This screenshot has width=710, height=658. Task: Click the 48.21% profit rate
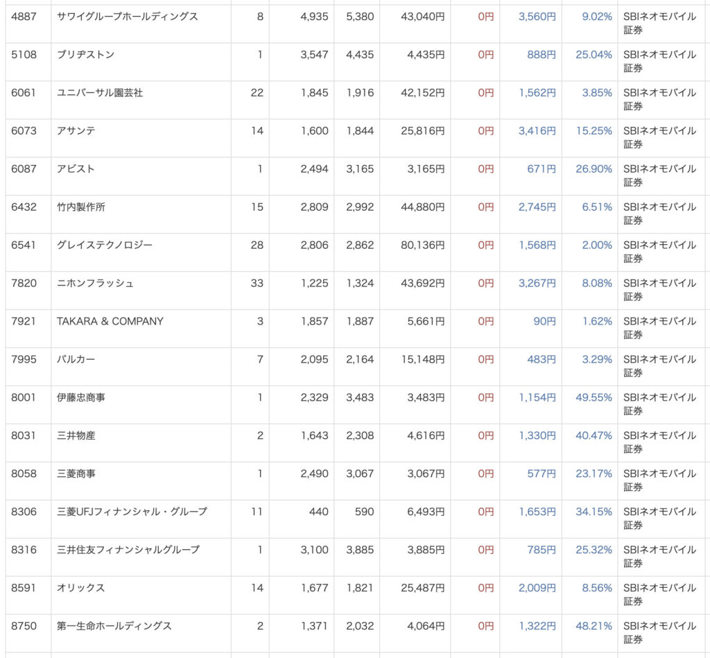point(594,625)
